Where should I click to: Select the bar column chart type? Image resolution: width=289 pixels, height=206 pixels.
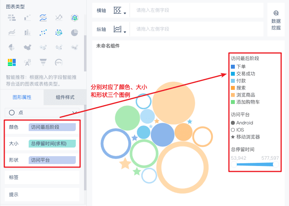pos(27,33)
